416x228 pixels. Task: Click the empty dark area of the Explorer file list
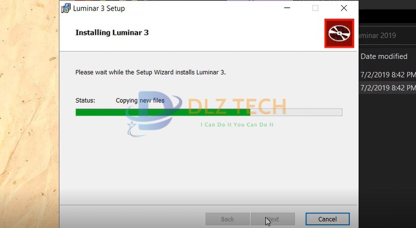[x=388, y=159]
